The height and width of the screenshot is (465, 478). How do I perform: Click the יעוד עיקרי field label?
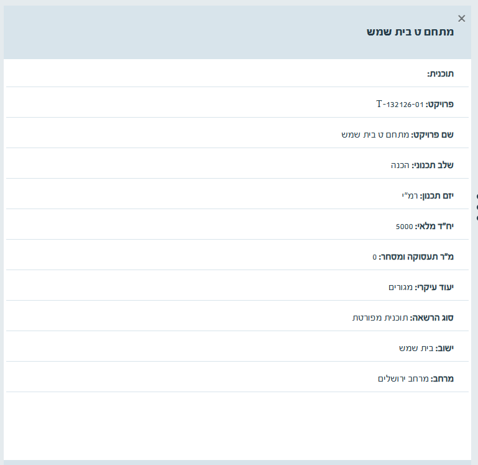tap(434, 287)
